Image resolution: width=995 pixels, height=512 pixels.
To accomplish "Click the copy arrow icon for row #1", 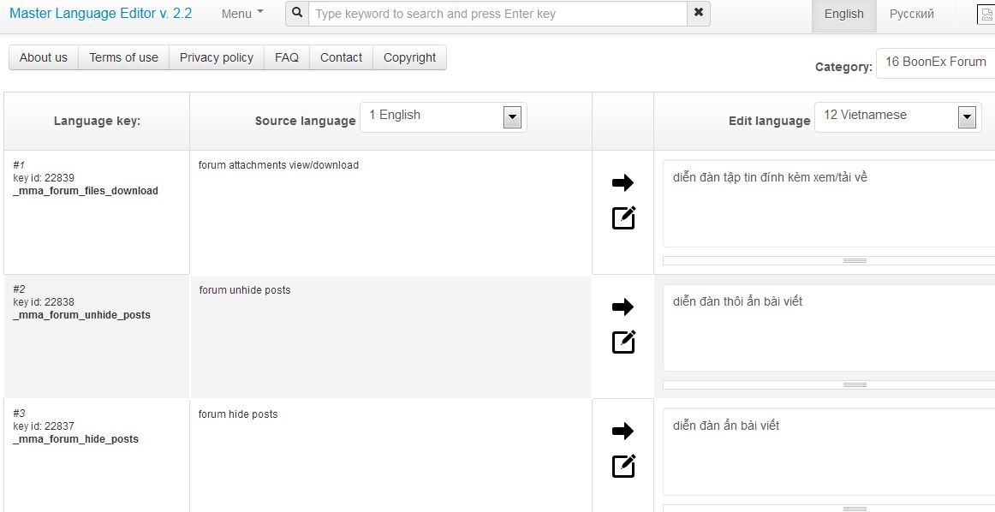I will pos(623,182).
